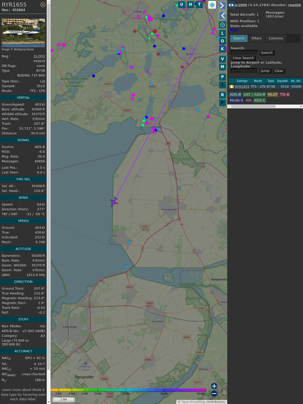The height and width of the screenshot is (404, 303).
Task: Focus the aircraft Search input field
Action: click(244, 53)
